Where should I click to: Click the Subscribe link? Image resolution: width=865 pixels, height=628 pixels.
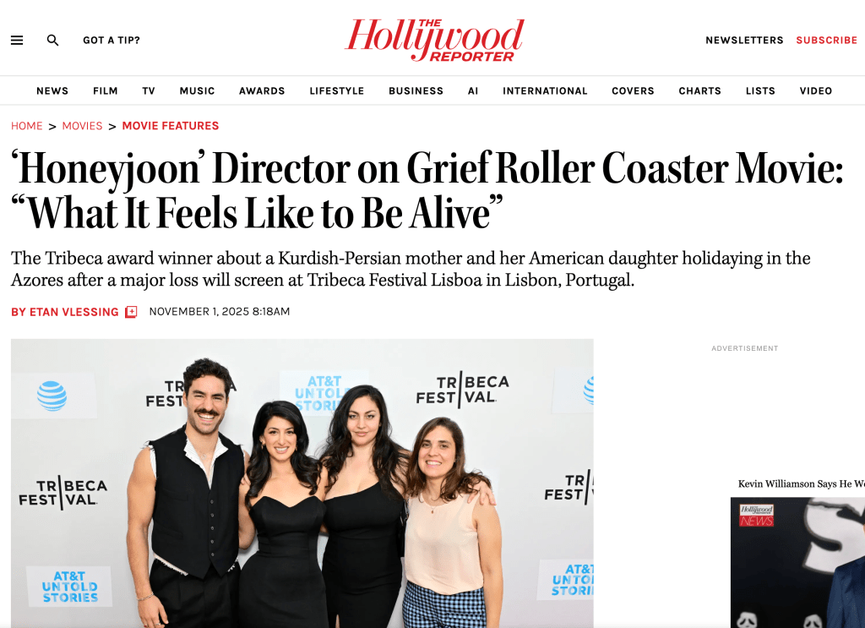[x=826, y=41]
